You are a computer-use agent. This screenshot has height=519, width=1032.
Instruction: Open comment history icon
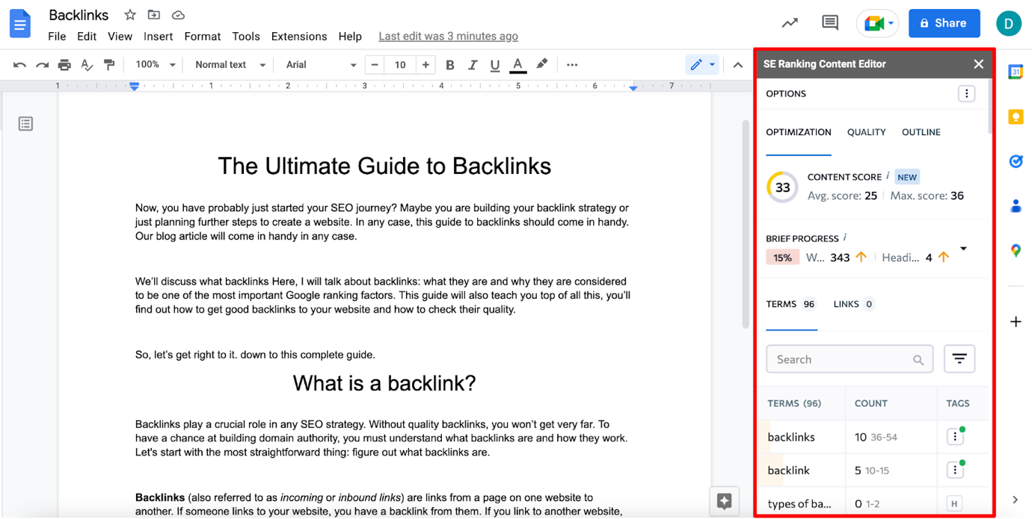click(x=830, y=23)
